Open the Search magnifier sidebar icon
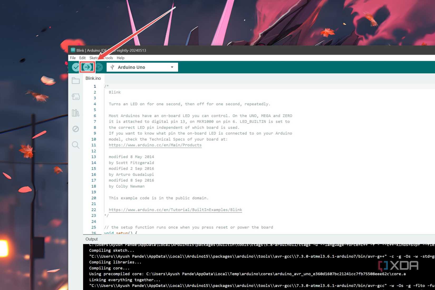Screen dimensions: 435x290 (76, 145)
